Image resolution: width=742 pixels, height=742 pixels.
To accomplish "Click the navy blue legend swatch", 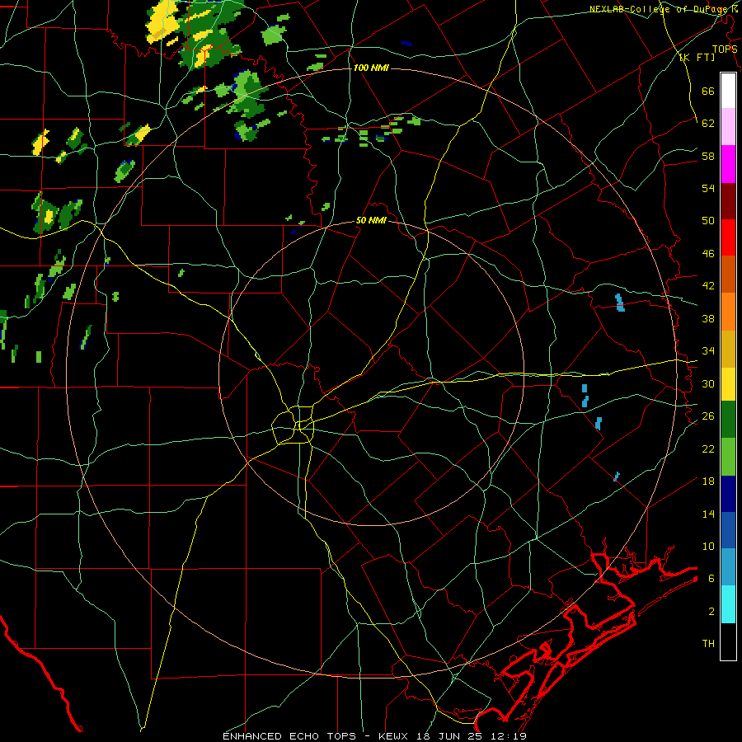I will [x=728, y=494].
